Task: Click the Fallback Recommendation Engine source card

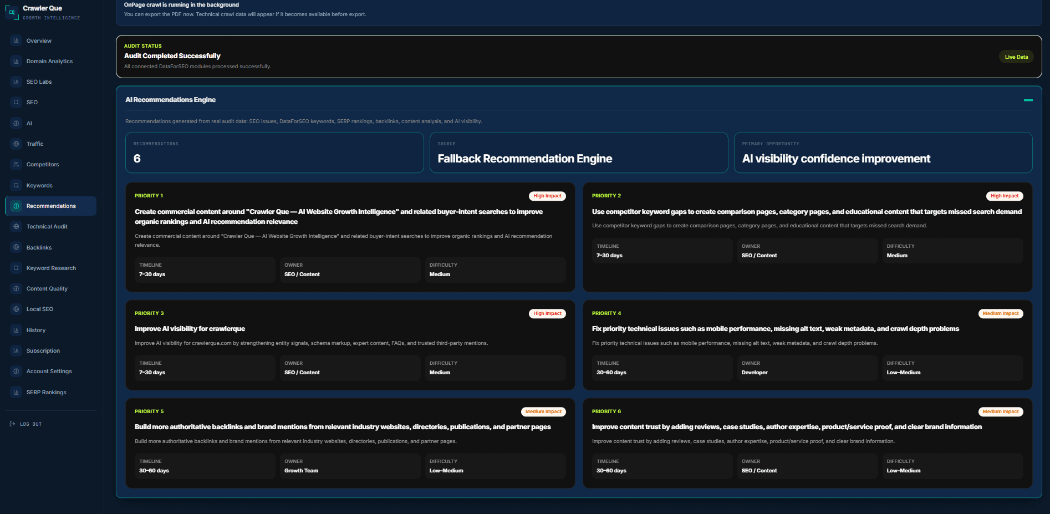Action: click(579, 152)
